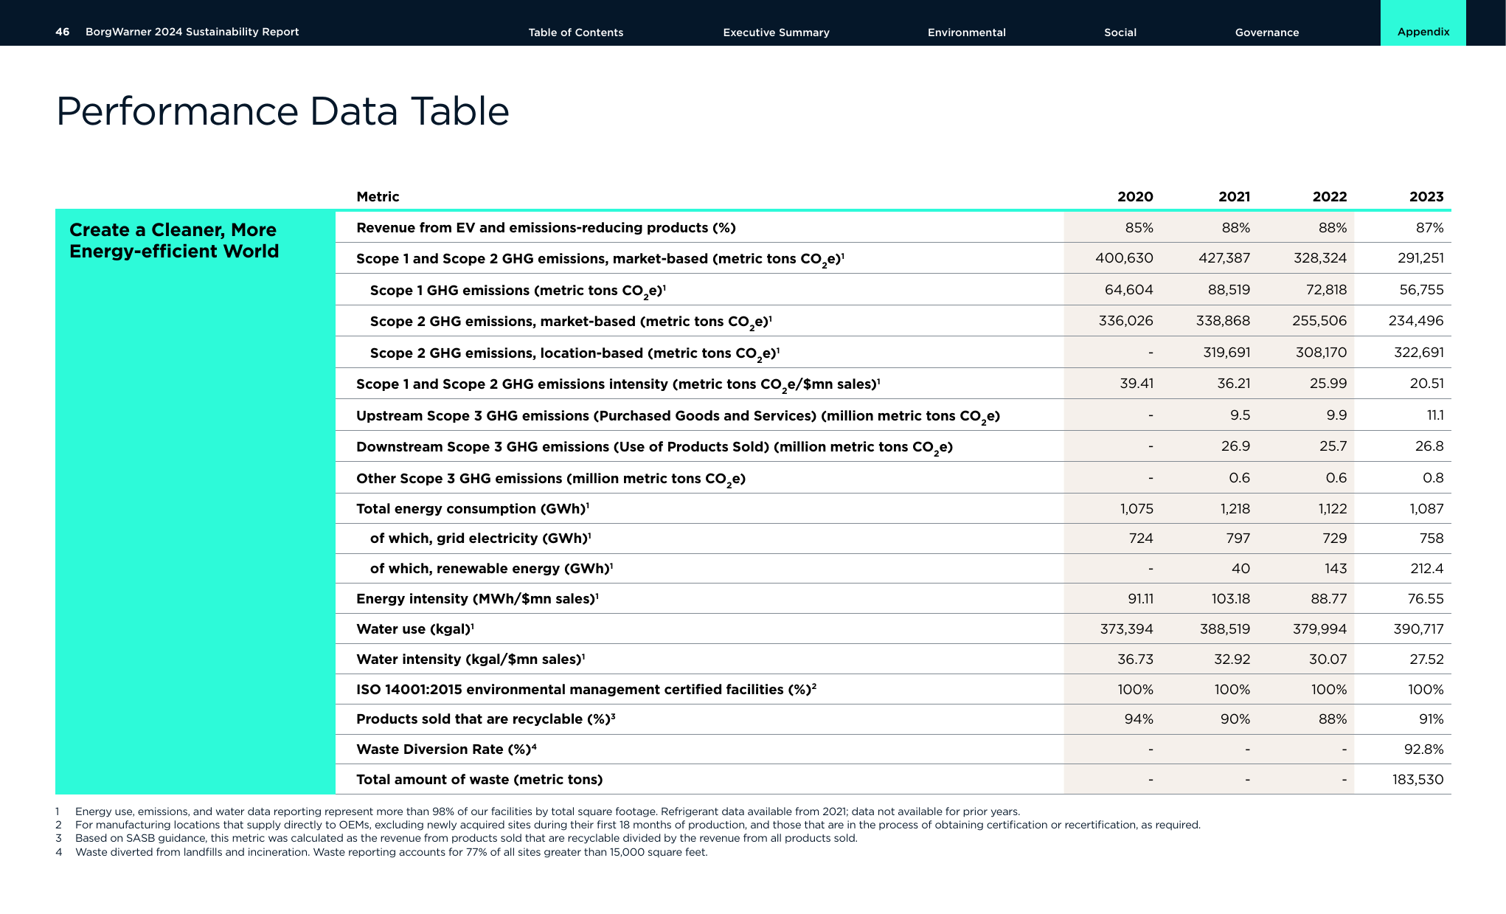Navigate to the Governance tab
1506x914 pixels.
(x=1266, y=32)
